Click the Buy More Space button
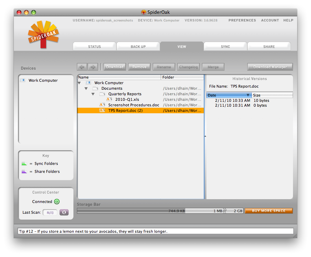Viewport: 311px width, 257px height. point(269,211)
